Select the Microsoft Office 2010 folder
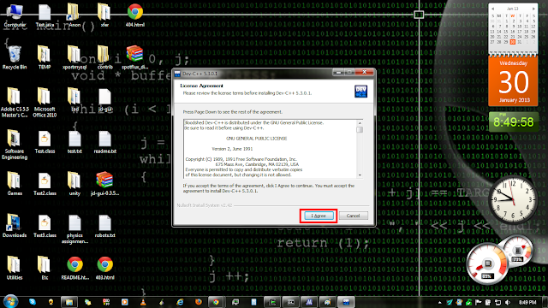 pyautogui.click(x=45, y=102)
